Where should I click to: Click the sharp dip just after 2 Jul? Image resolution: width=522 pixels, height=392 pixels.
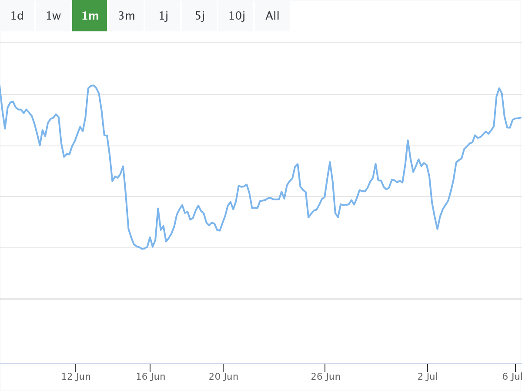coord(437,229)
